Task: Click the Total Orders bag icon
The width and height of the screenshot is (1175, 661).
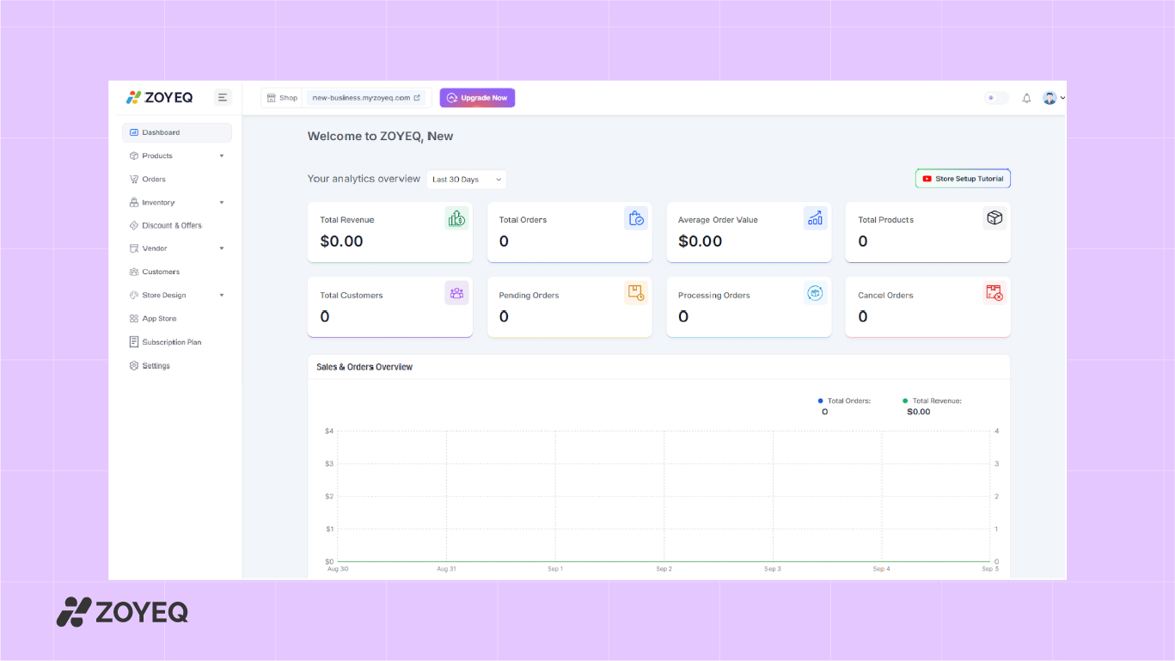Action: [635, 218]
